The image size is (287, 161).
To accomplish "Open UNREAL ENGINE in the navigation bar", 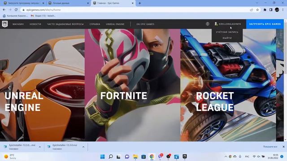I will tap(115, 24).
